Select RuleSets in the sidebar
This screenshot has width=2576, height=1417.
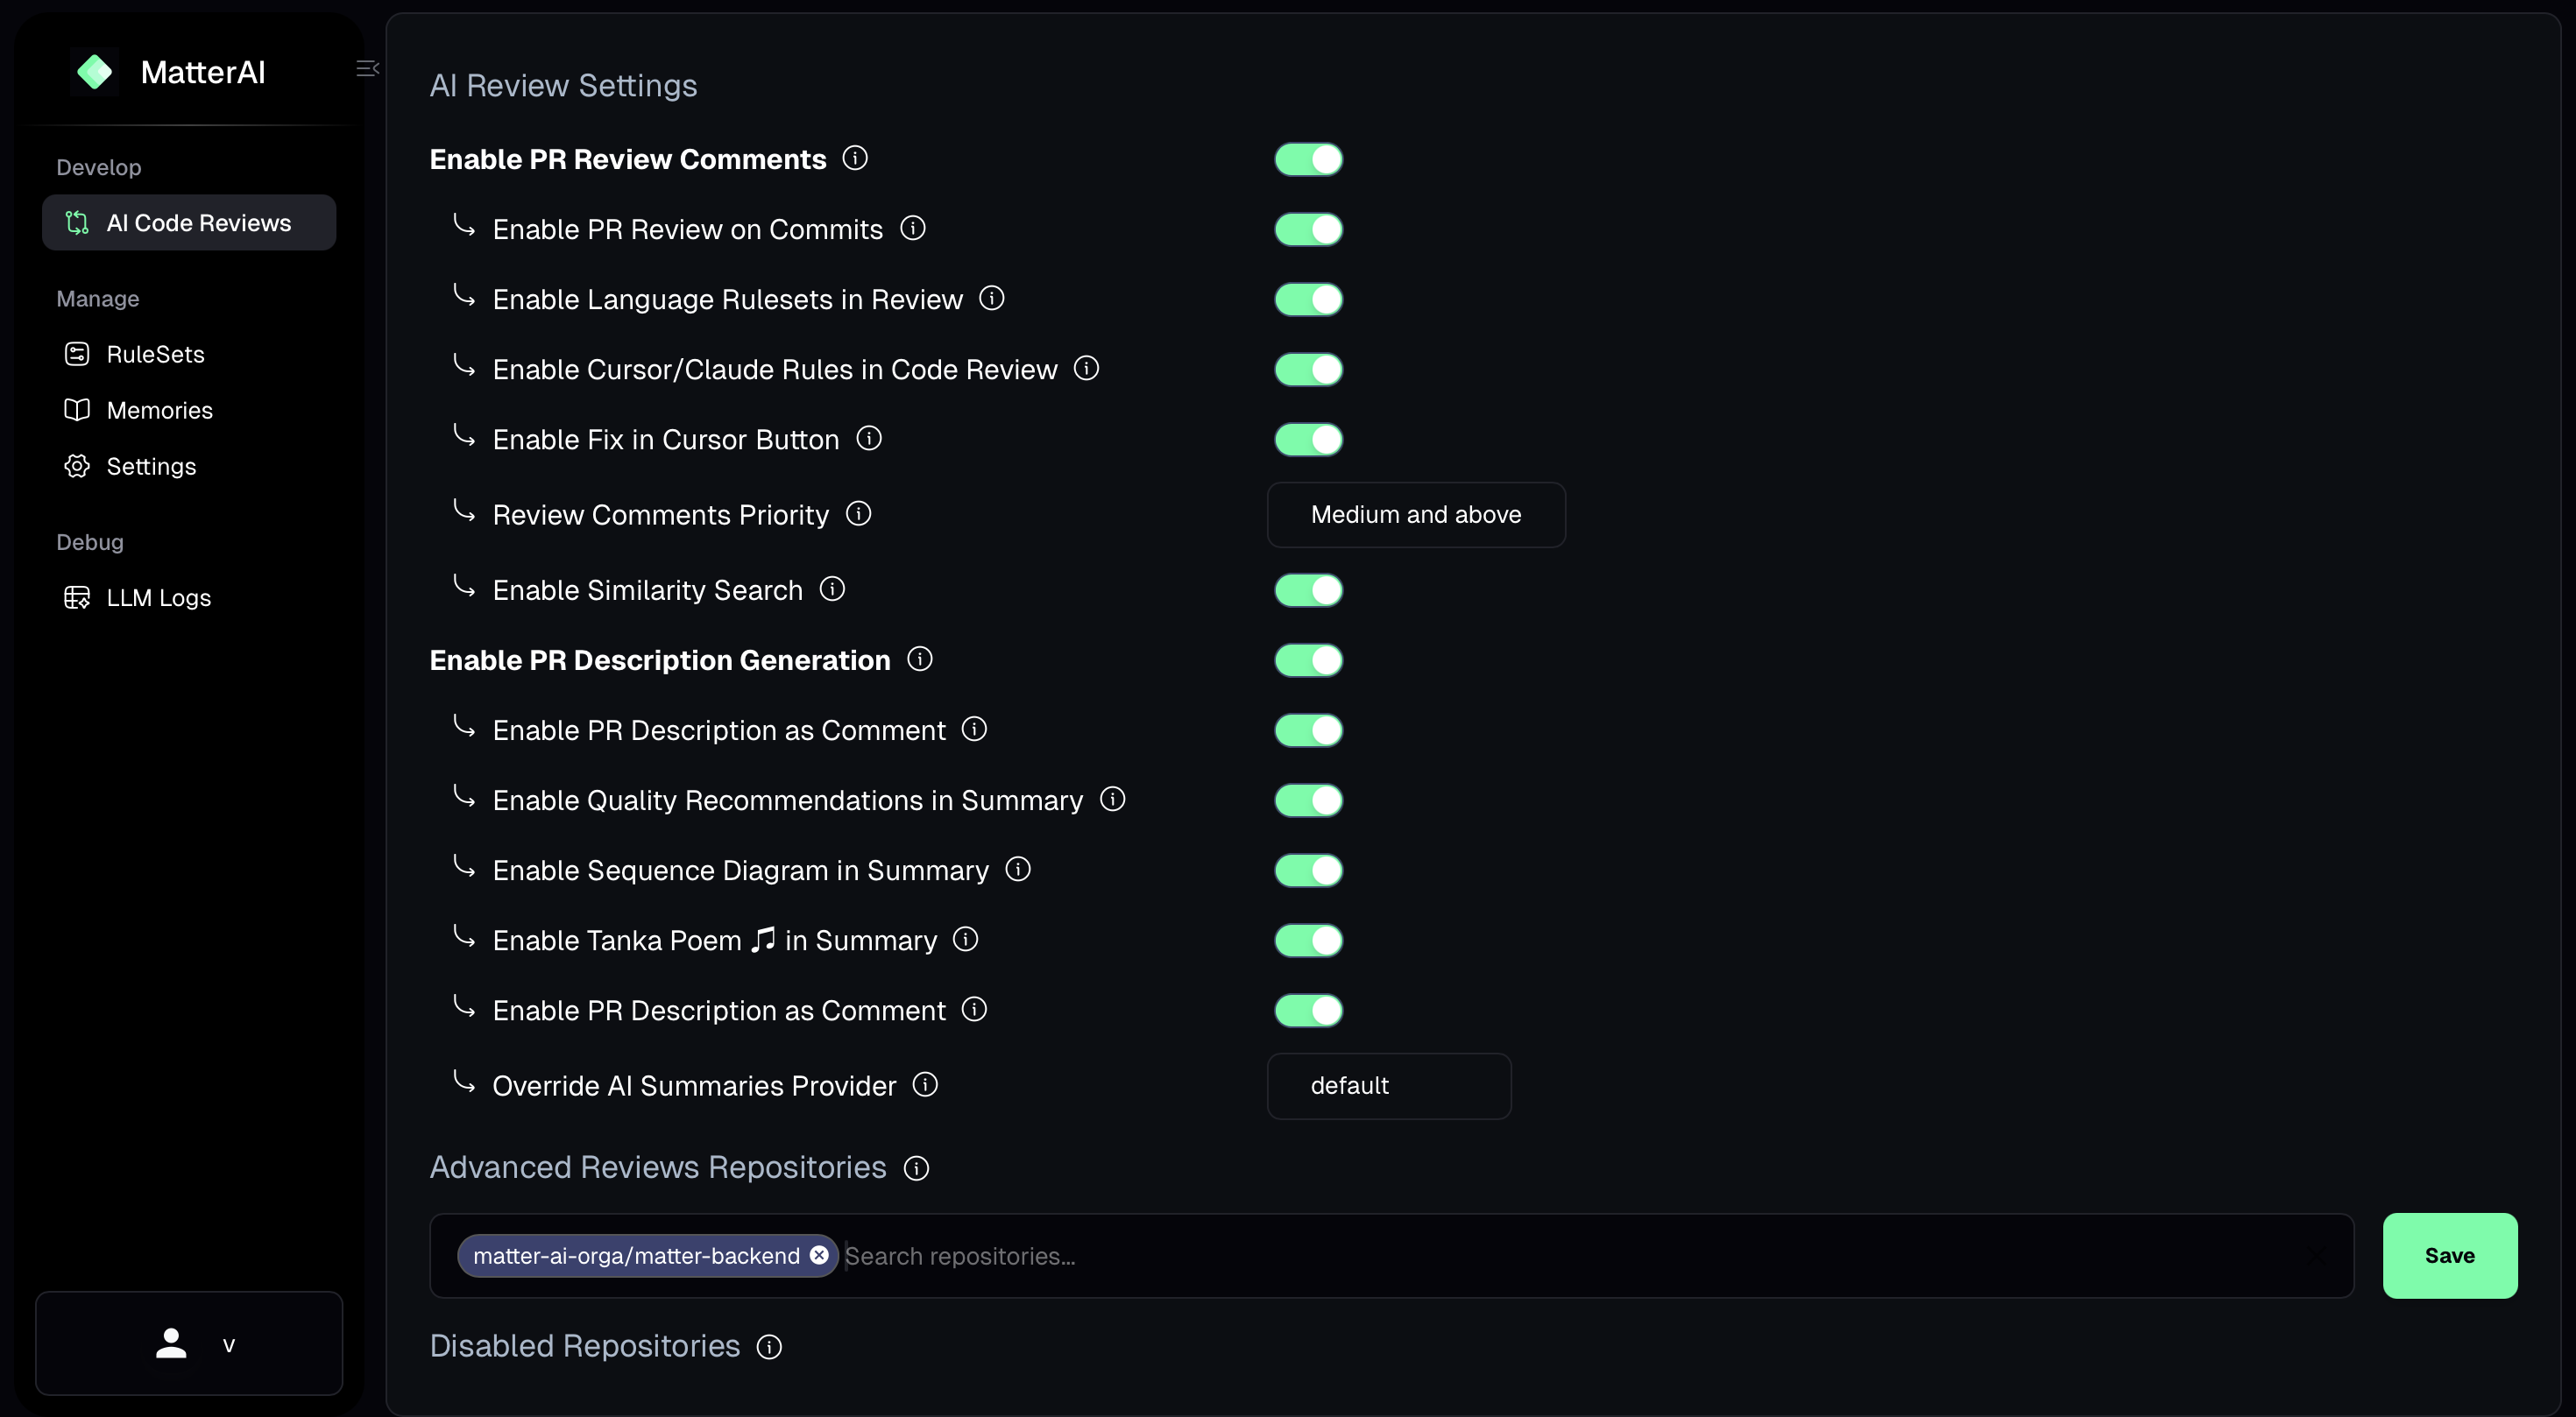tap(156, 354)
